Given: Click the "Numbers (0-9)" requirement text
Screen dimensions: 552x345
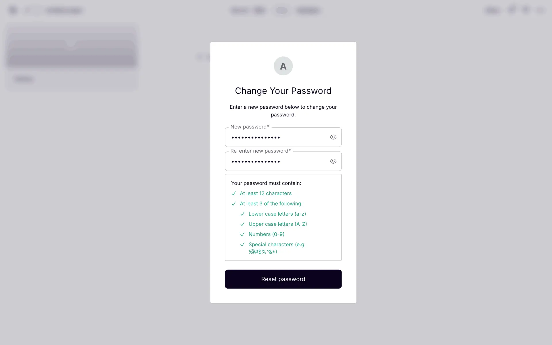Looking at the screenshot, I should tap(266, 234).
